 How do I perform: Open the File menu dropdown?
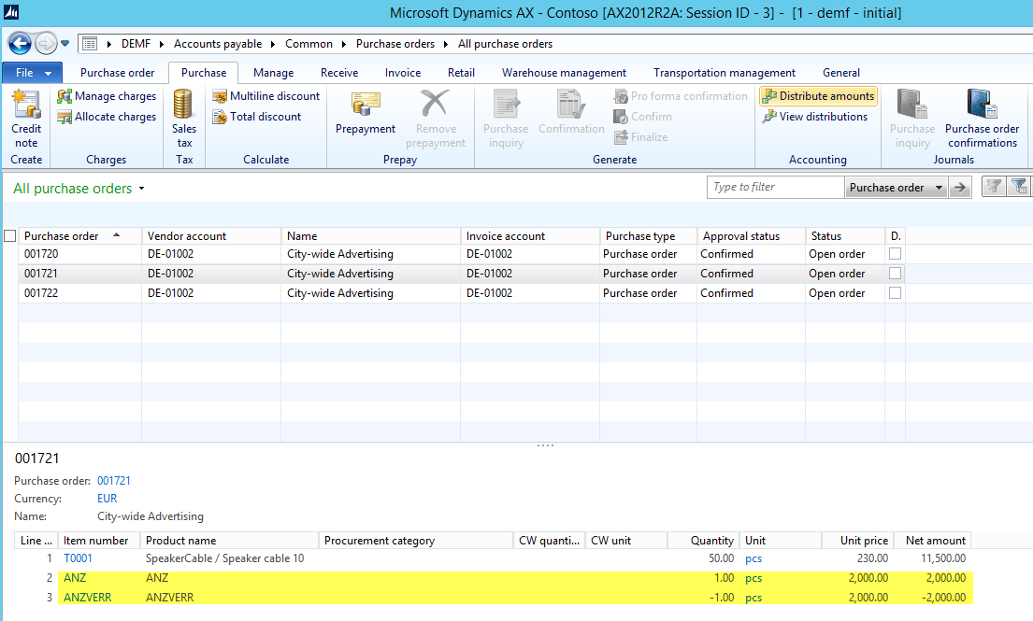pyautogui.click(x=33, y=73)
